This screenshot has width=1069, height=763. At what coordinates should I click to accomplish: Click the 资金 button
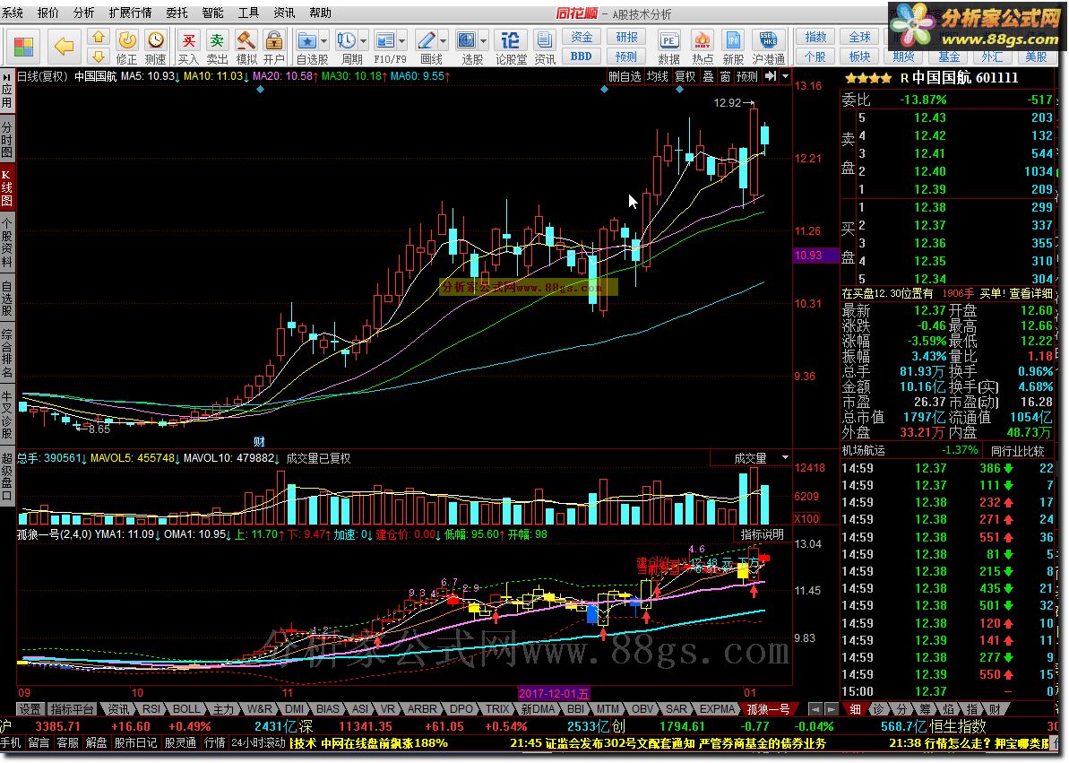pos(582,37)
